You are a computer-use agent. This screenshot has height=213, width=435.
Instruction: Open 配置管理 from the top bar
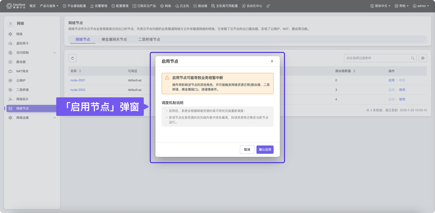120,6
